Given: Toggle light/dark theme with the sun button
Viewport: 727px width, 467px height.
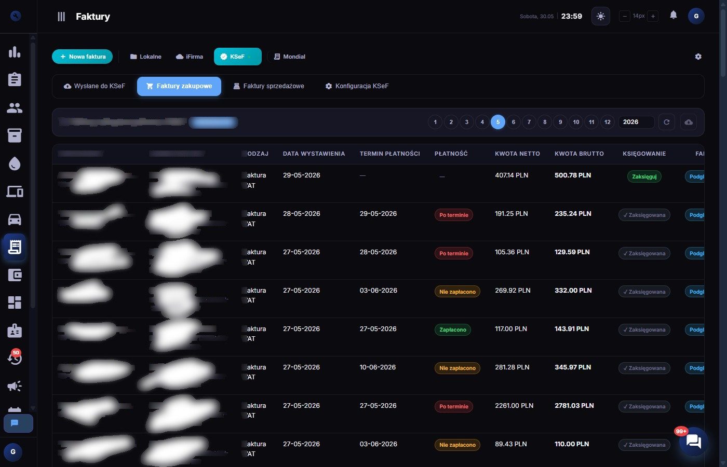Looking at the screenshot, I should [601, 16].
